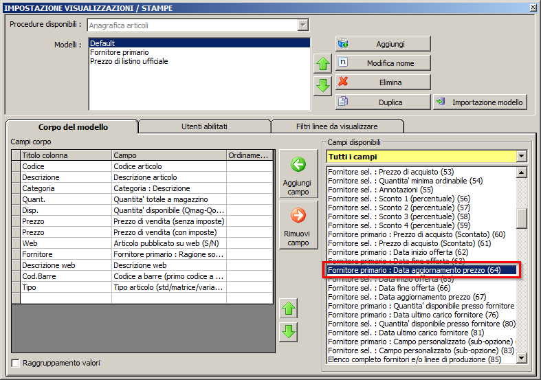
Task: Click the Rimuovi campo right arrow button
Action: coord(298,225)
